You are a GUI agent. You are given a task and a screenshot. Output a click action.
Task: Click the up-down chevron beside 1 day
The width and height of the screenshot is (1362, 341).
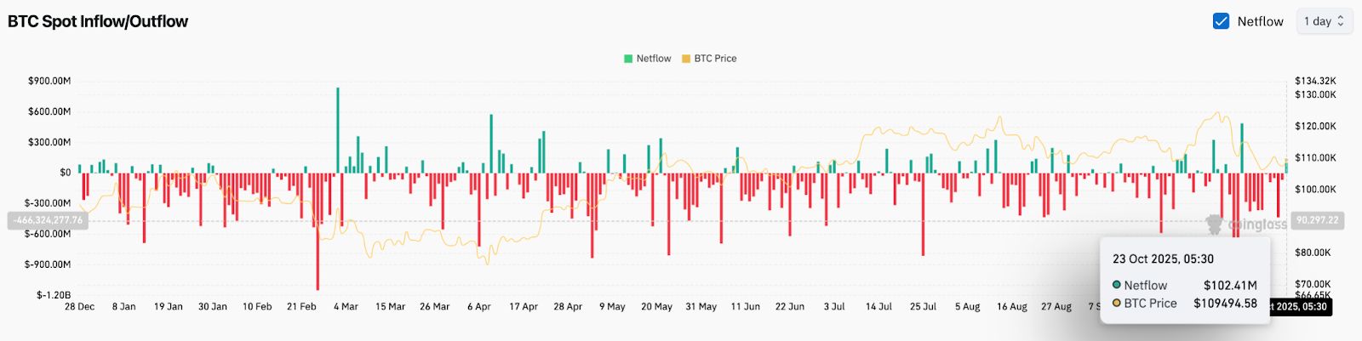coord(1341,21)
